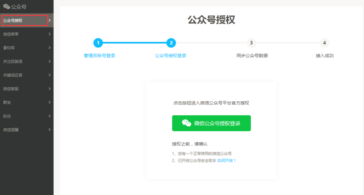Open the 素材库 sidebar item
The width and height of the screenshot is (364, 195).
pyautogui.click(x=27, y=48)
